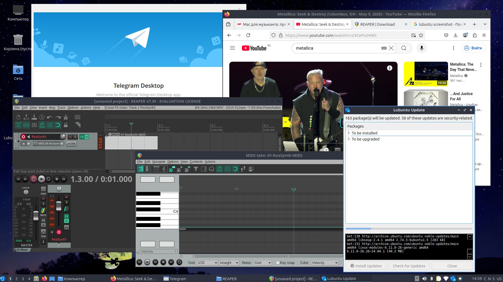Click the REAPER main transport Play button
The image size is (503, 282).
point(41,179)
